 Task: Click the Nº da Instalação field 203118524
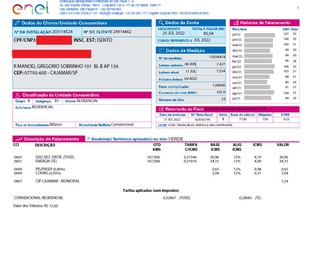pyautogui.click(x=62, y=32)
